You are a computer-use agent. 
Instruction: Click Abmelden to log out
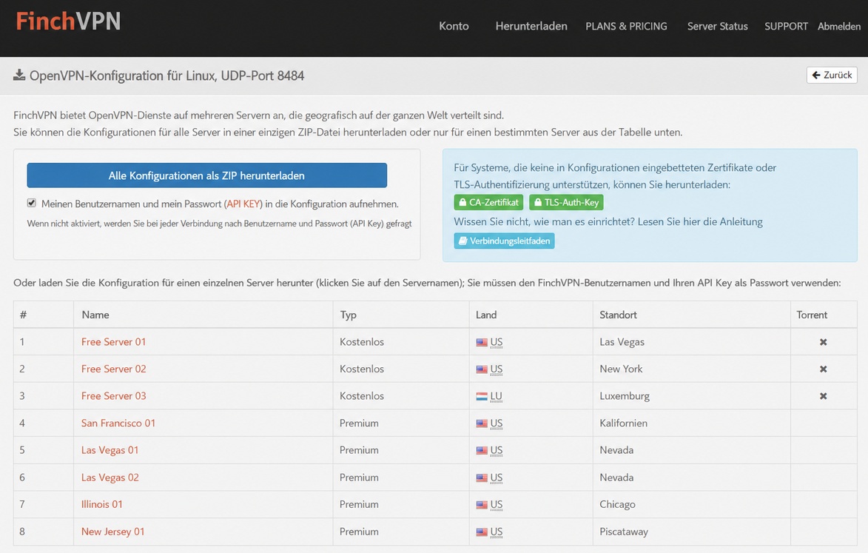pyautogui.click(x=839, y=26)
